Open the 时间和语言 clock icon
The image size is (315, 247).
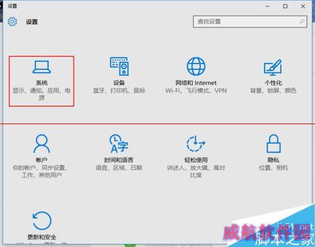[x=118, y=144]
